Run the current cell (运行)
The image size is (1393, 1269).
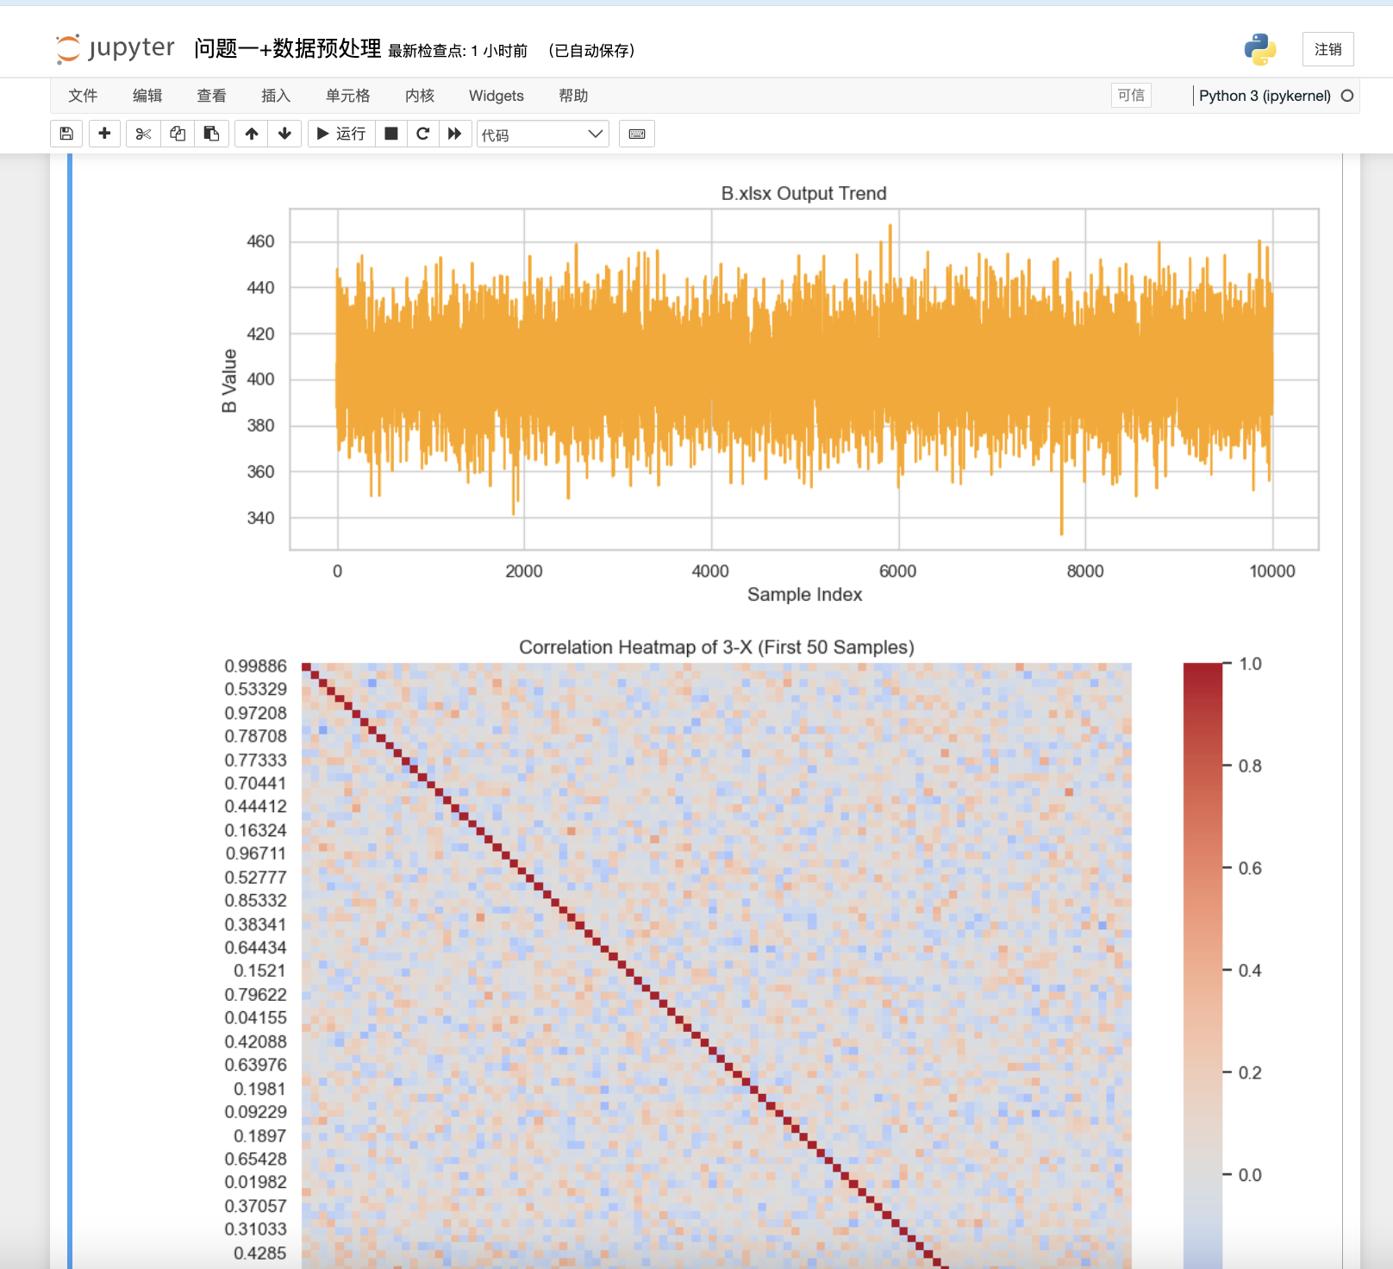[x=341, y=134]
